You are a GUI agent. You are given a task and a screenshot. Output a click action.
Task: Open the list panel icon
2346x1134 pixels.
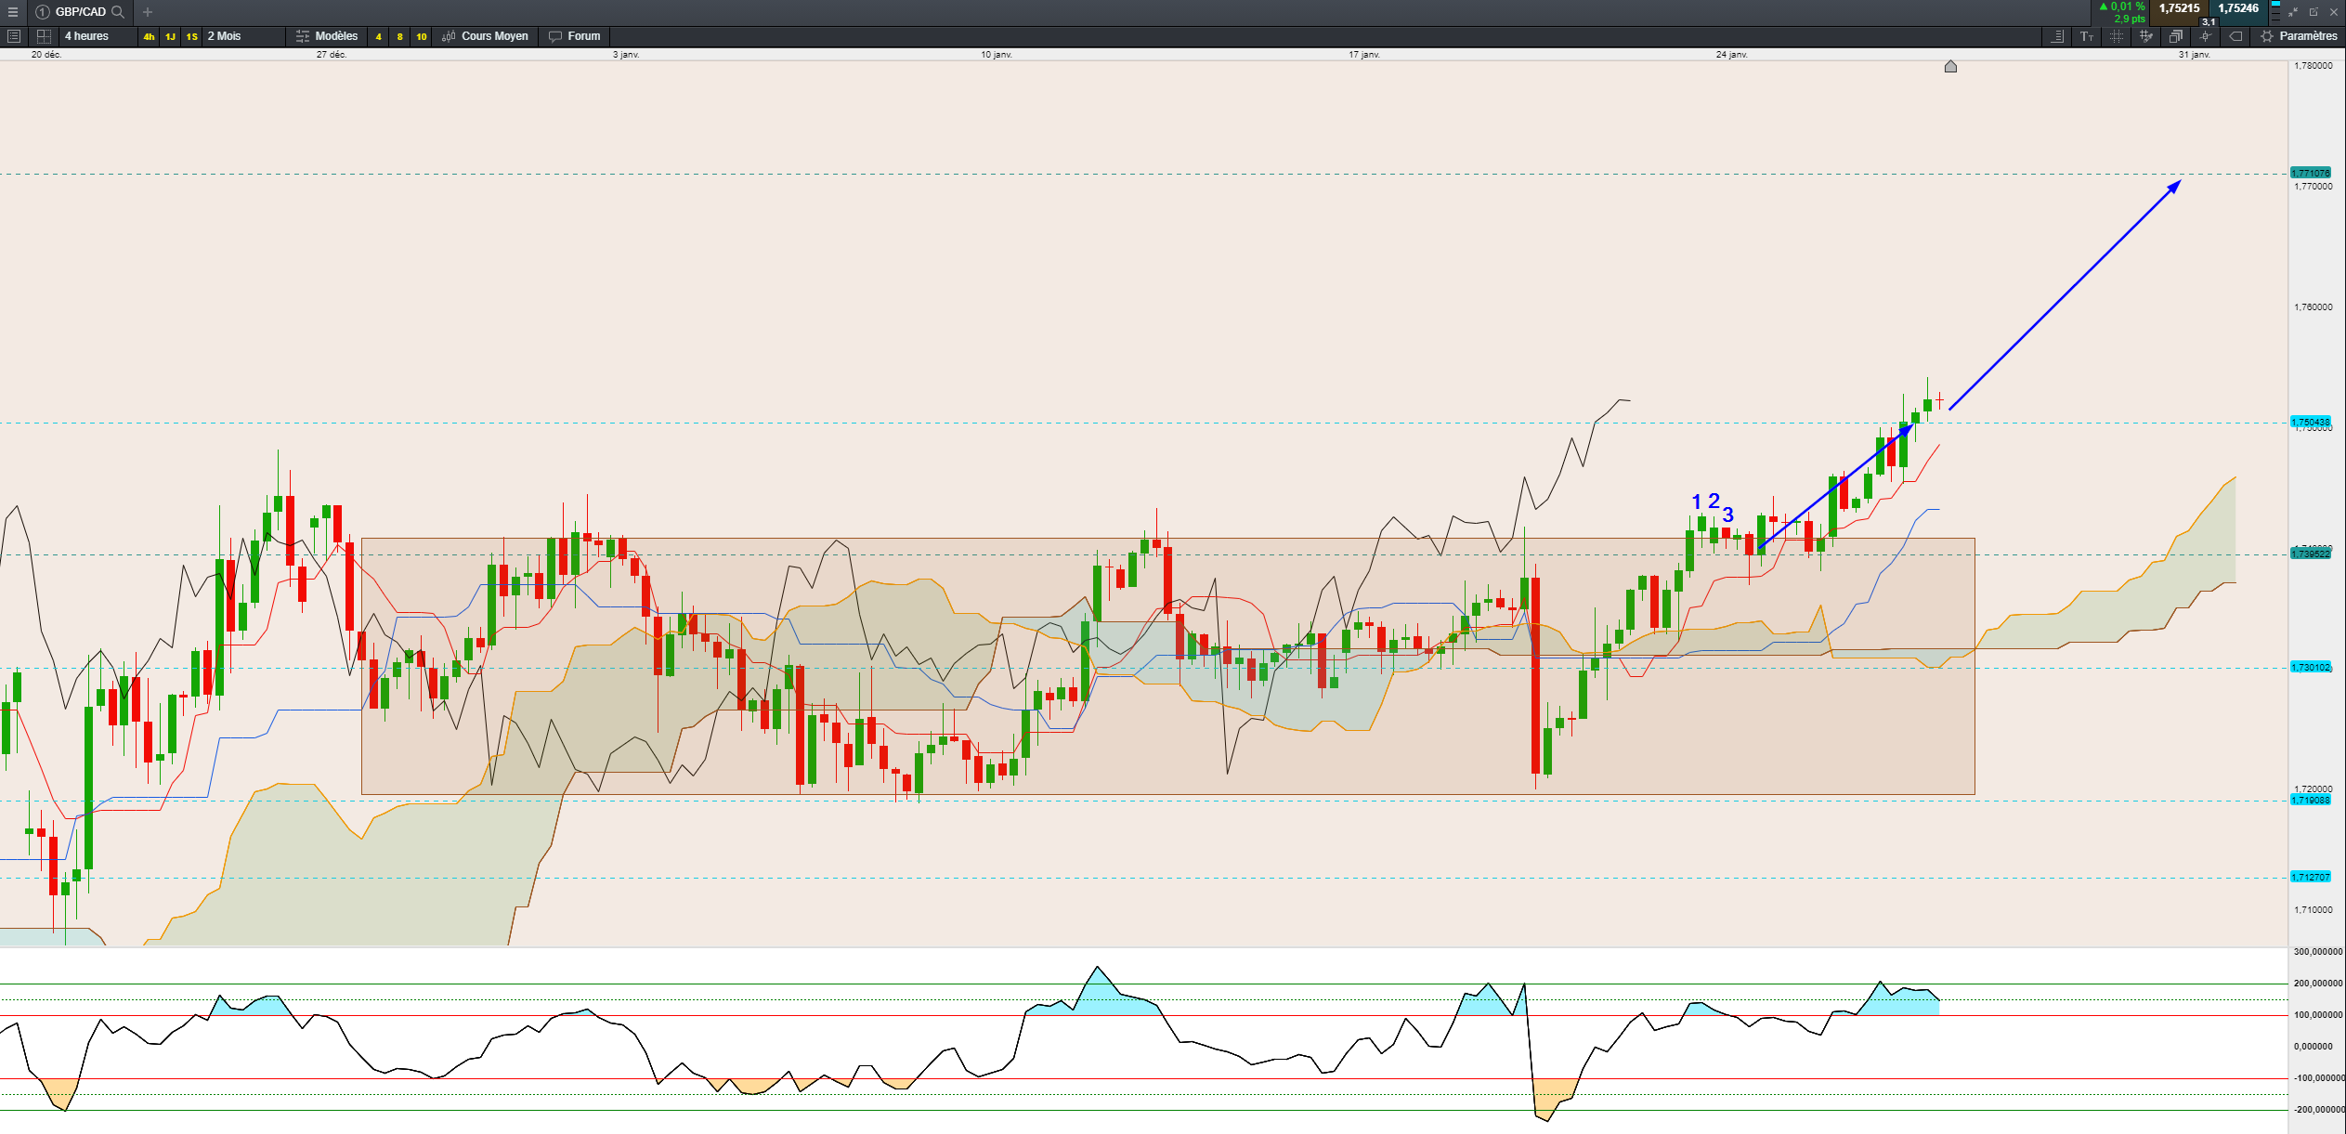(x=14, y=36)
